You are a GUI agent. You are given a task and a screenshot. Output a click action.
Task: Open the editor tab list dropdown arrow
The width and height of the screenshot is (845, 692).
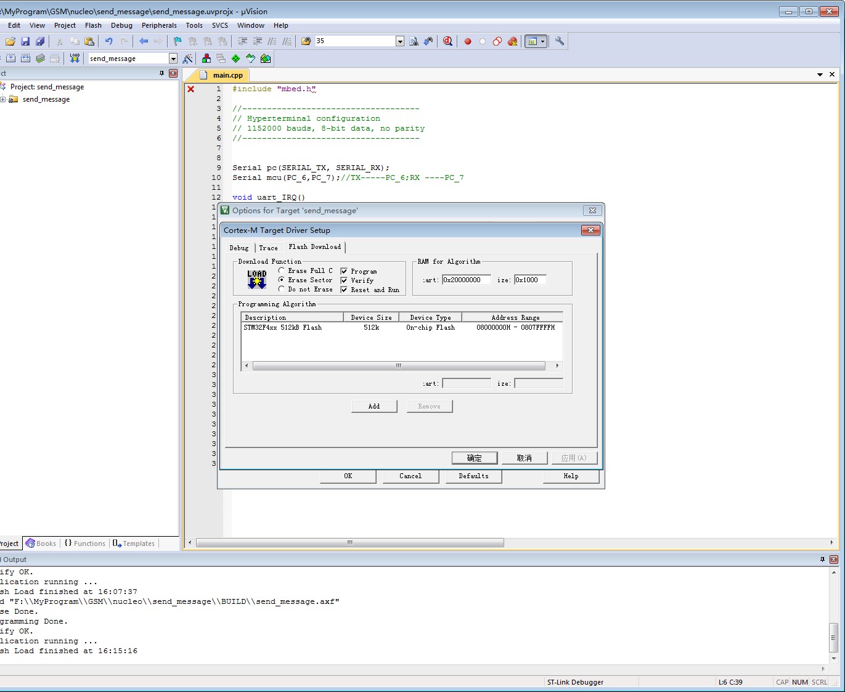[820, 75]
